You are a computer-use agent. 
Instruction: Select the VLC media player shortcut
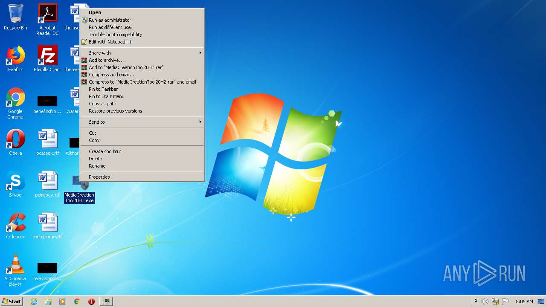click(15, 270)
